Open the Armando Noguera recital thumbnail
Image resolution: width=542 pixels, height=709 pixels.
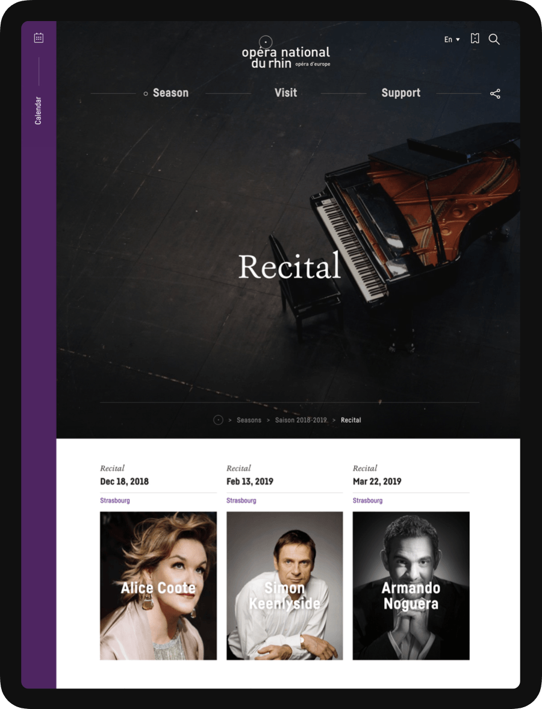(411, 586)
